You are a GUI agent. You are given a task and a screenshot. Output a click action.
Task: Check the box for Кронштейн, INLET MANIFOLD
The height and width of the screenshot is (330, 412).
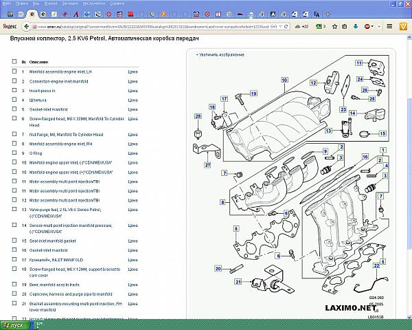pos(14,259)
